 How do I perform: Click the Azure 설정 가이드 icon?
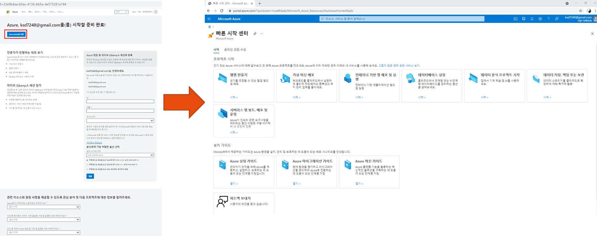tap(222, 165)
